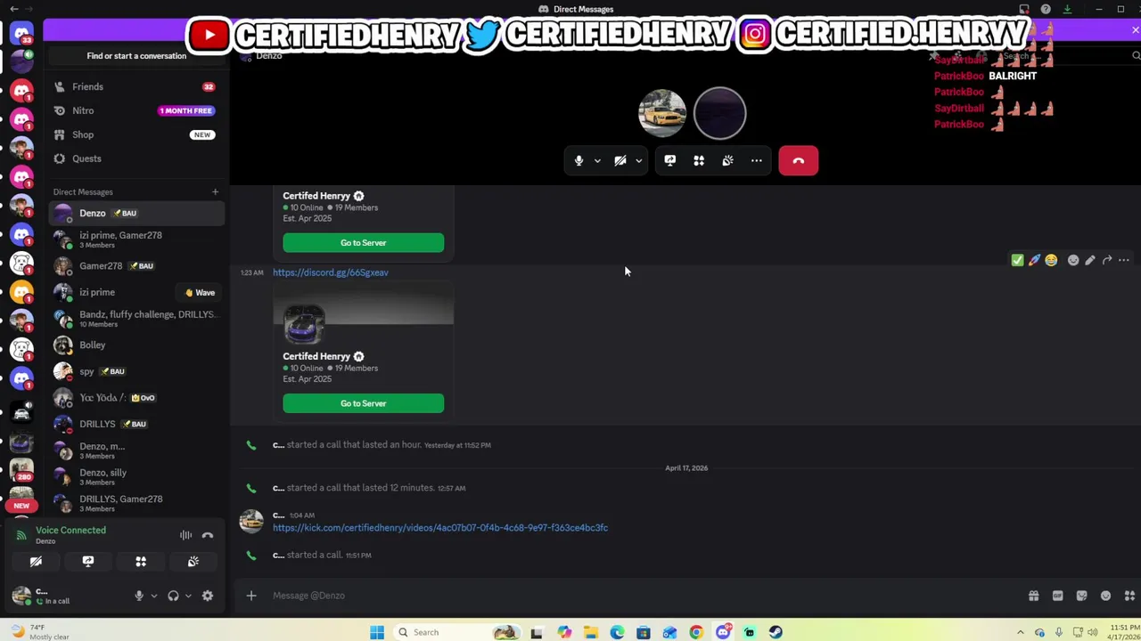
Task: Turn on camera in the call controls bar
Action: [x=620, y=161]
